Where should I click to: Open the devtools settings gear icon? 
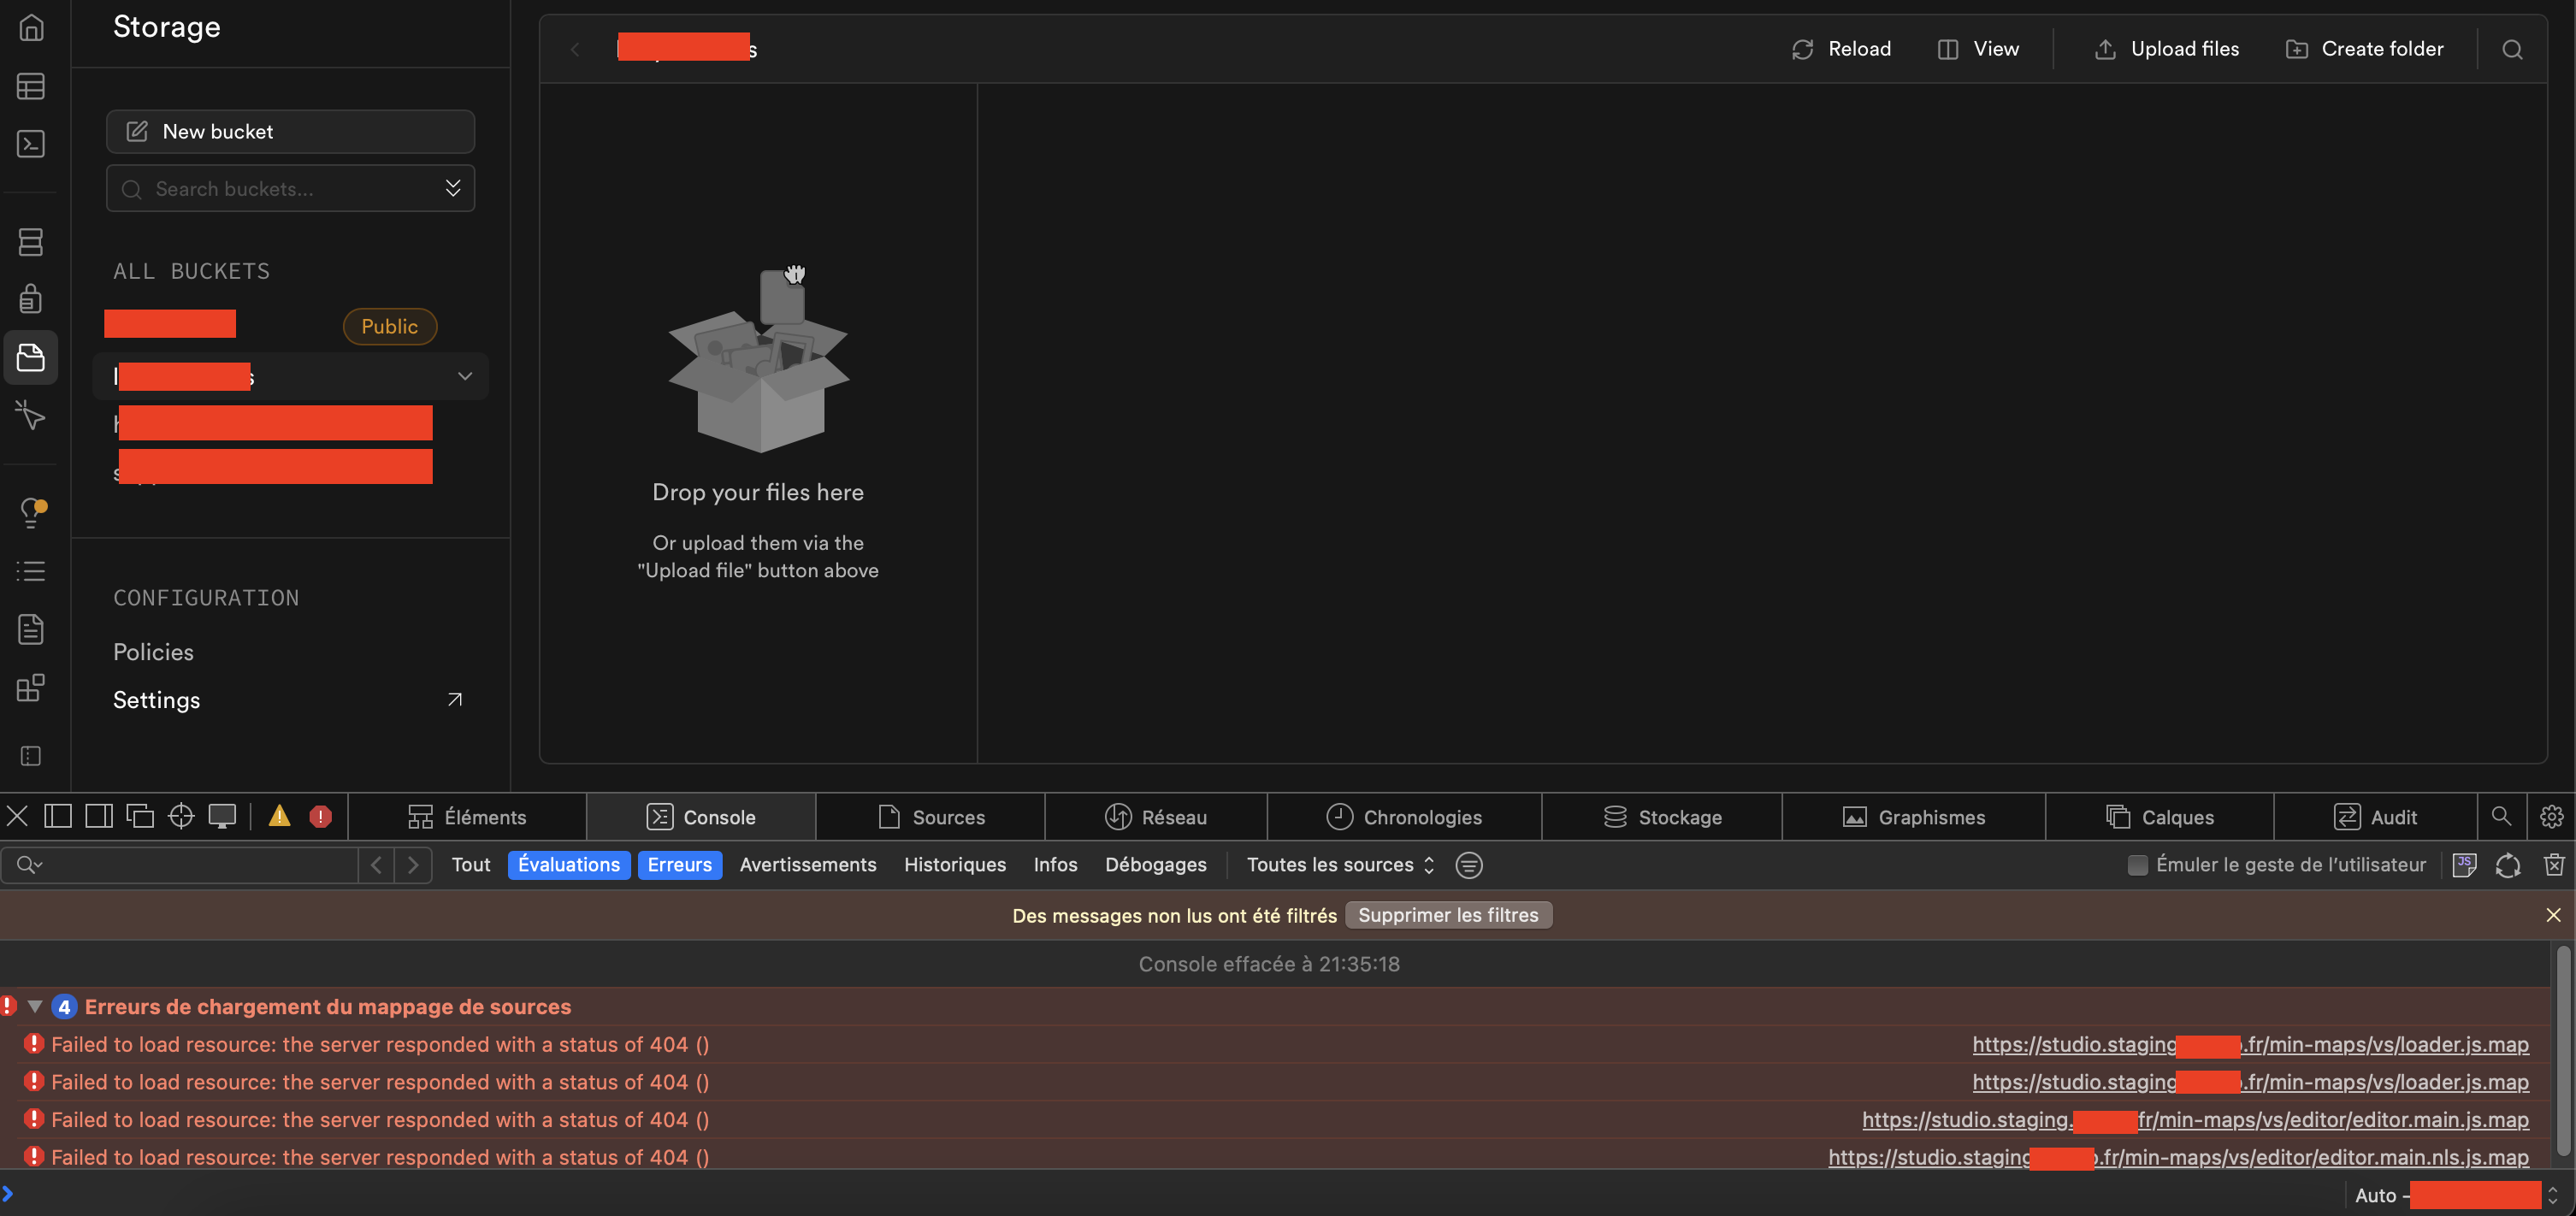(x=2551, y=817)
